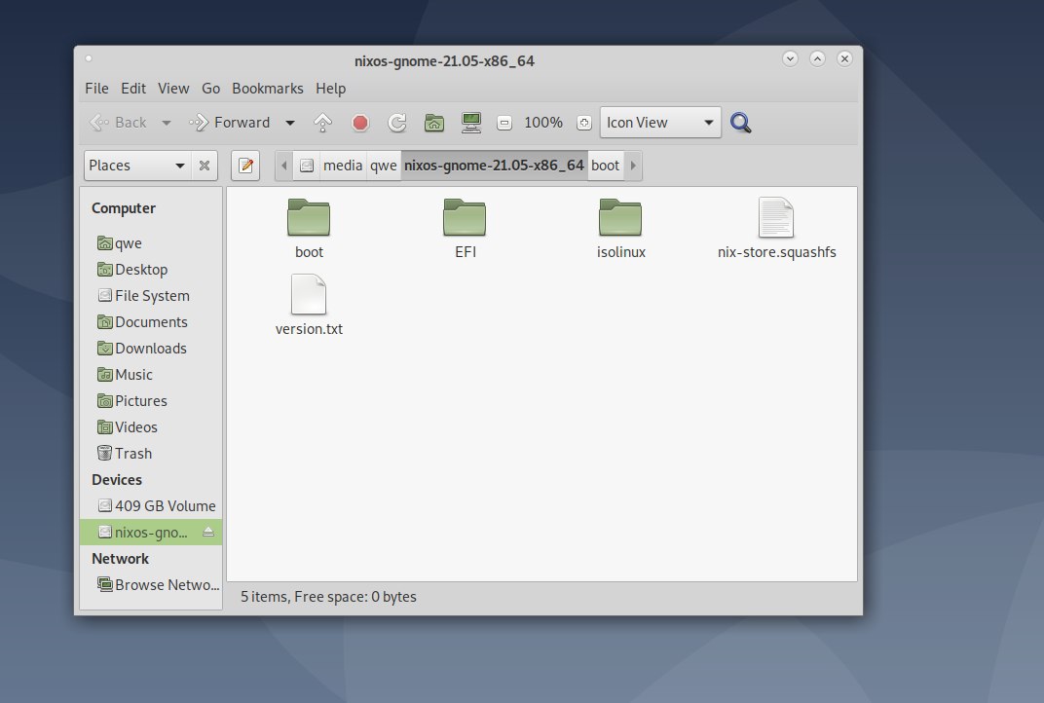This screenshot has width=1044, height=703.
Task: Expand the Back history dropdown arrow
Action: pos(167,123)
